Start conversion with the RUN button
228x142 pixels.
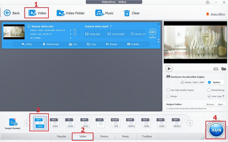coord(216,130)
